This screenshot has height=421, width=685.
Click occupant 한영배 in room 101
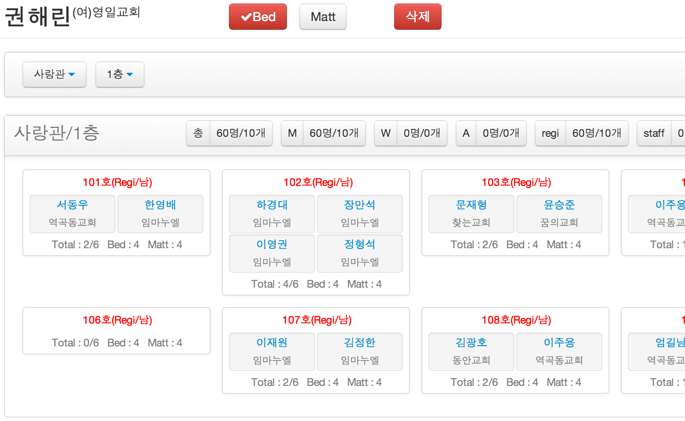point(160,205)
